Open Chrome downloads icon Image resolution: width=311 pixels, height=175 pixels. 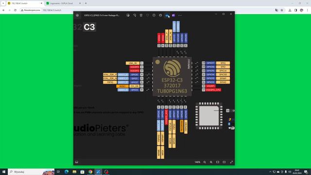coord(290,10)
